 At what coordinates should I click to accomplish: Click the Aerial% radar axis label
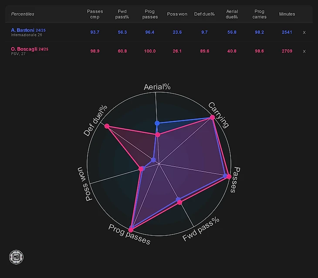(x=157, y=87)
